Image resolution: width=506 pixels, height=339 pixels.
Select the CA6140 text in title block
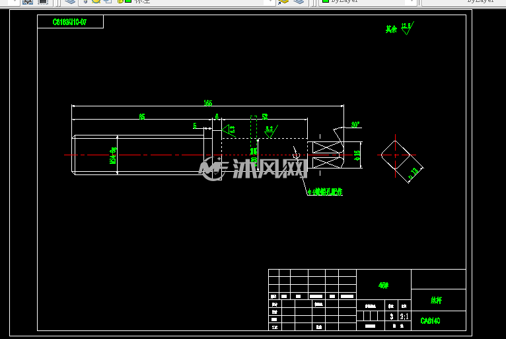(431, 320)
